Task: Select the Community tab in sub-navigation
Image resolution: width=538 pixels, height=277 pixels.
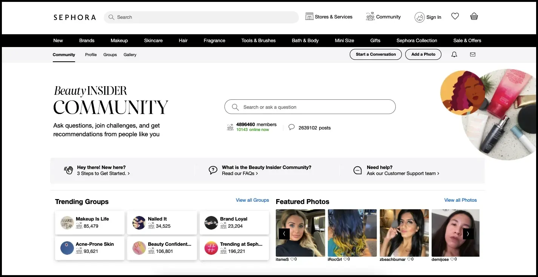Action: coord(64,55)
